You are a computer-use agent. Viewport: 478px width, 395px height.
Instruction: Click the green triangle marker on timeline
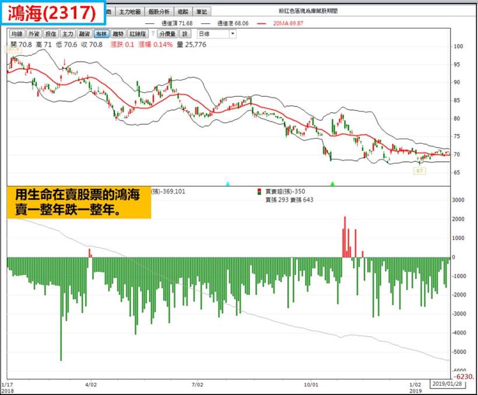point(333,184)
